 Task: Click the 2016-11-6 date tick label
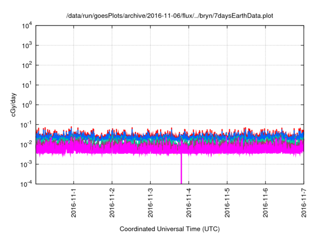[265, 202]
